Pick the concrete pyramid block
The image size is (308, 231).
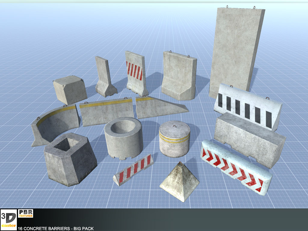coord(180,181)
